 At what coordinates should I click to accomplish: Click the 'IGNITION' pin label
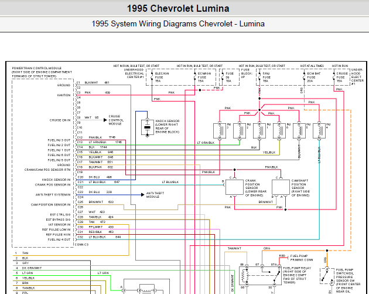64,95
